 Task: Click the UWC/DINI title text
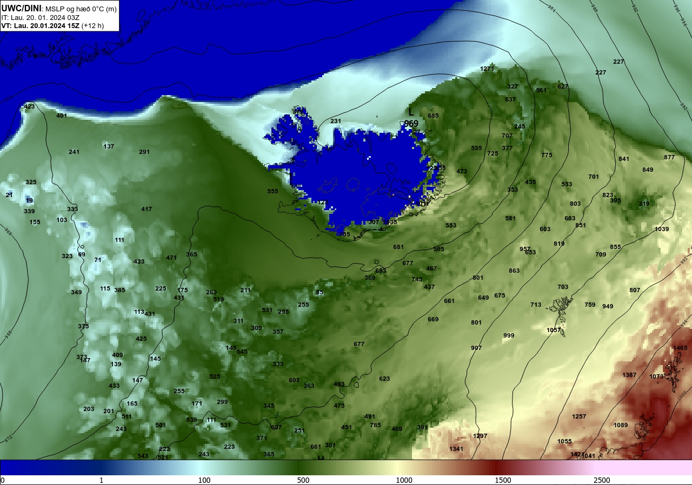click(x=21, y=8)
